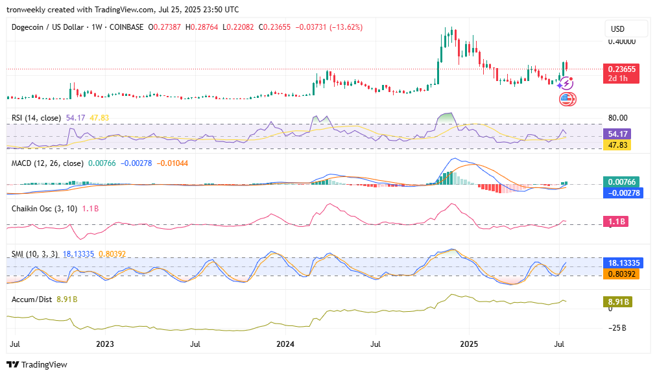Click the orange 0.80392 SMI axis label
657x376 pixels.
point(621,274)
